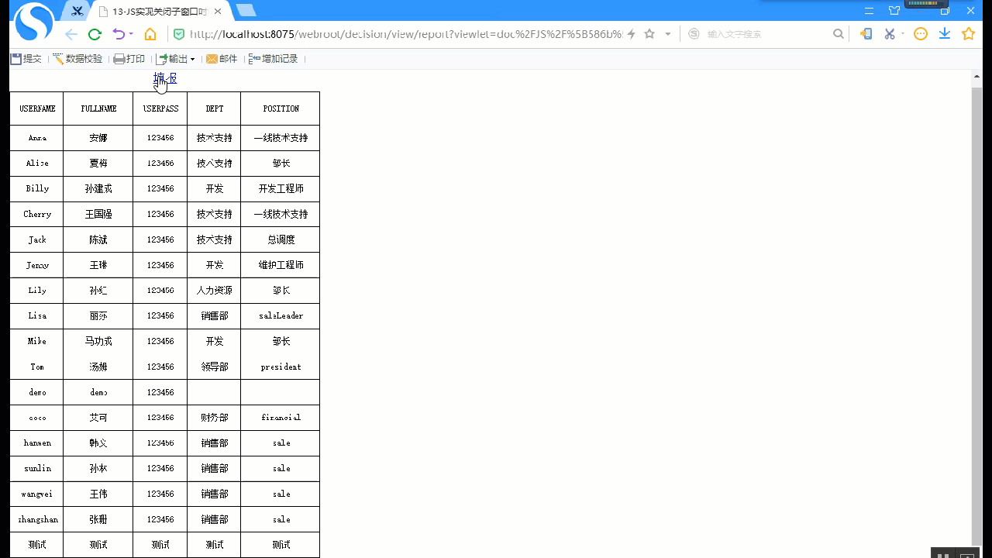This screenshot has width=992, height=558.
Task: Click 邮件 email button
Action: (222, 59)
